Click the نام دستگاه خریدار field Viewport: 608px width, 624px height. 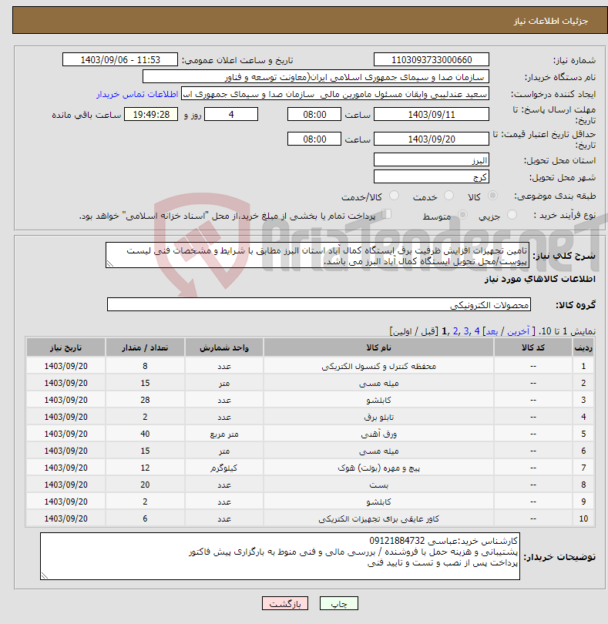tap(316, 77)
